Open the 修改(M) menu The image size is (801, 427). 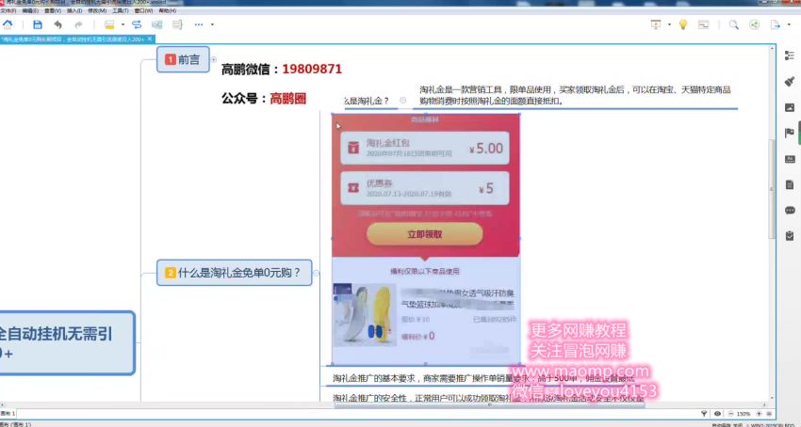(x=97, y=10)
